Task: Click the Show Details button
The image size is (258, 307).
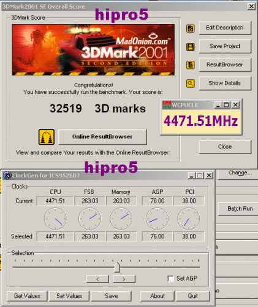Action: coord(225,83)
